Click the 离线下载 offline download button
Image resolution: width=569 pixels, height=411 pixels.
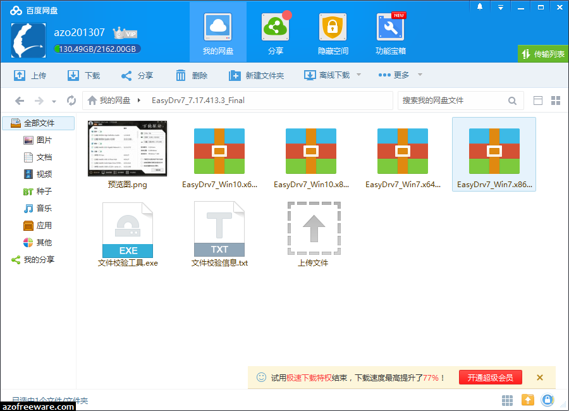click(327, 75)
